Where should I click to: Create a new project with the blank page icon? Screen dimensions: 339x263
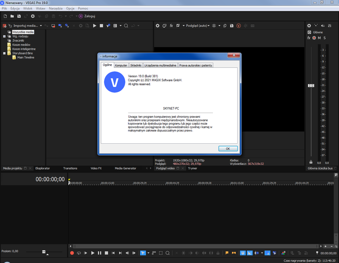5,16
